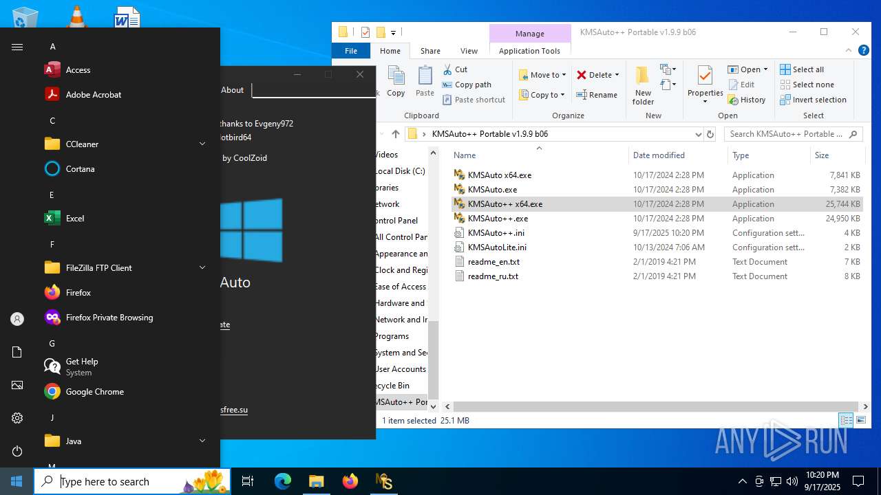Open Move to dropdown
Image resolution: width=881 pixels, height=495 pixels.
[x=542, y=75]
